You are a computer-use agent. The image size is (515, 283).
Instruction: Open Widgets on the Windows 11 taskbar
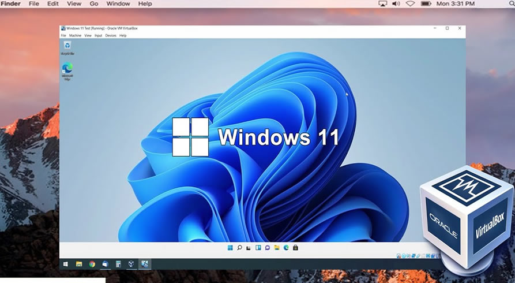point(258,248)
